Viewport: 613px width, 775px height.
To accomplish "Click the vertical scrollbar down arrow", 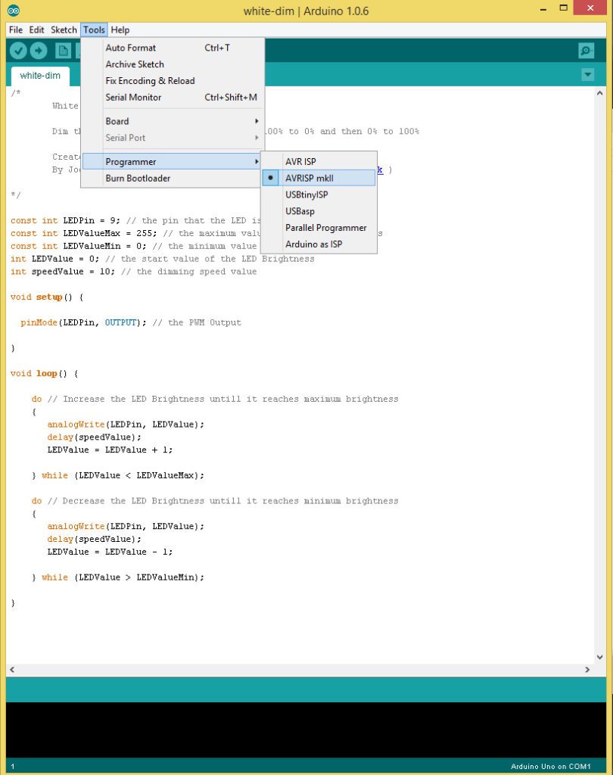I will click(x=600, y=658).
